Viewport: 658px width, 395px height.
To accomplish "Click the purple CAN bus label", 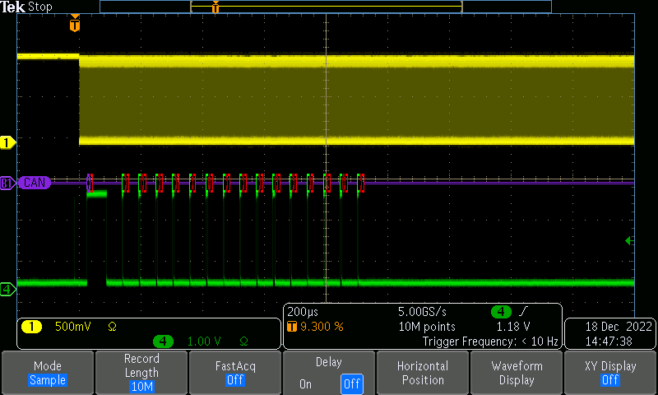I will (34, 183).
